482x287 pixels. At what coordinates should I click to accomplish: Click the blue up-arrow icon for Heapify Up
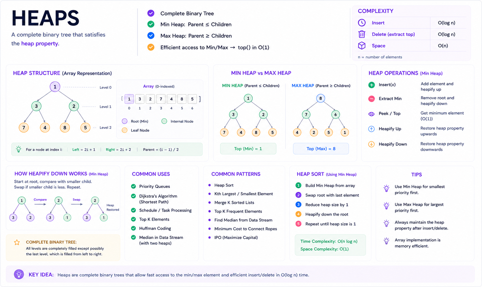[x=371, y=129]
